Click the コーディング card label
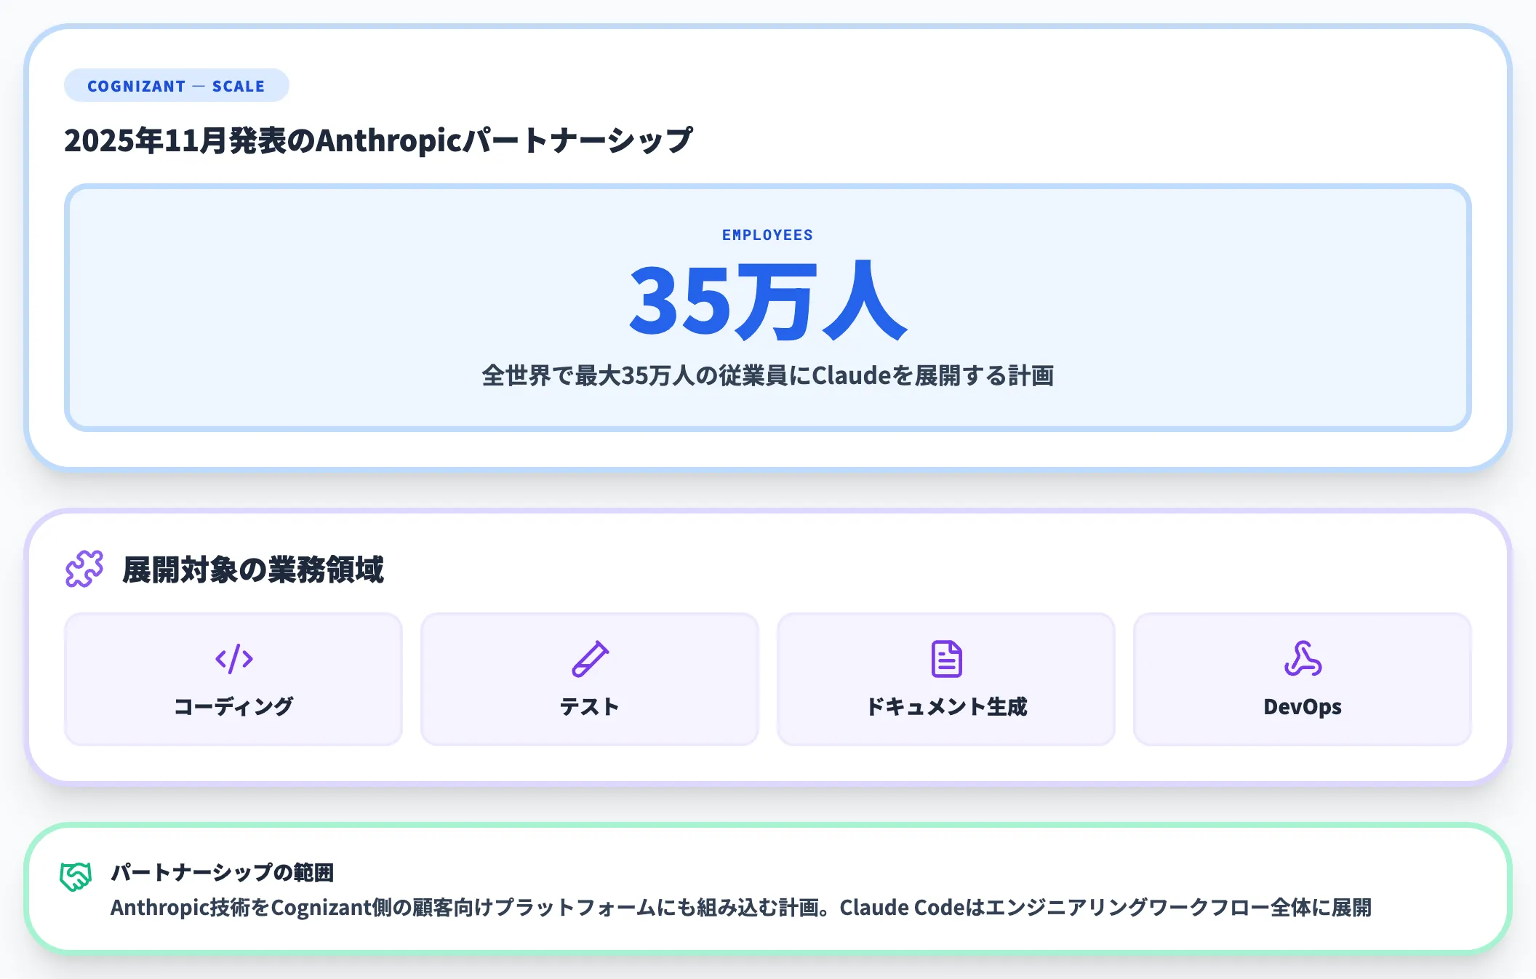The width and height of the screenshot is (1536, 979). [x=233, y=706]
